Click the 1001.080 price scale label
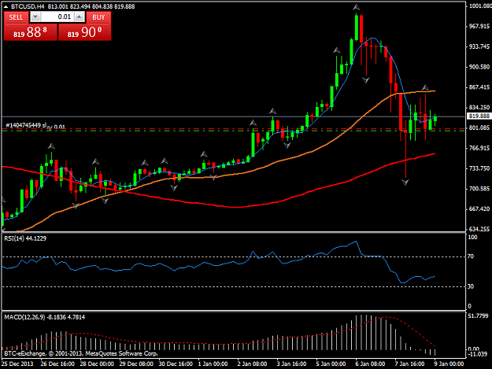The width and height of the screenshot is (492, 369). (479, 6)
